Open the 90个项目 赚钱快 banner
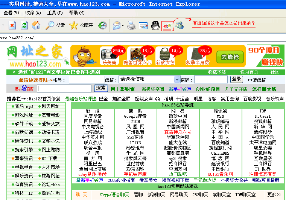The image size is (286, 200). 265,56
